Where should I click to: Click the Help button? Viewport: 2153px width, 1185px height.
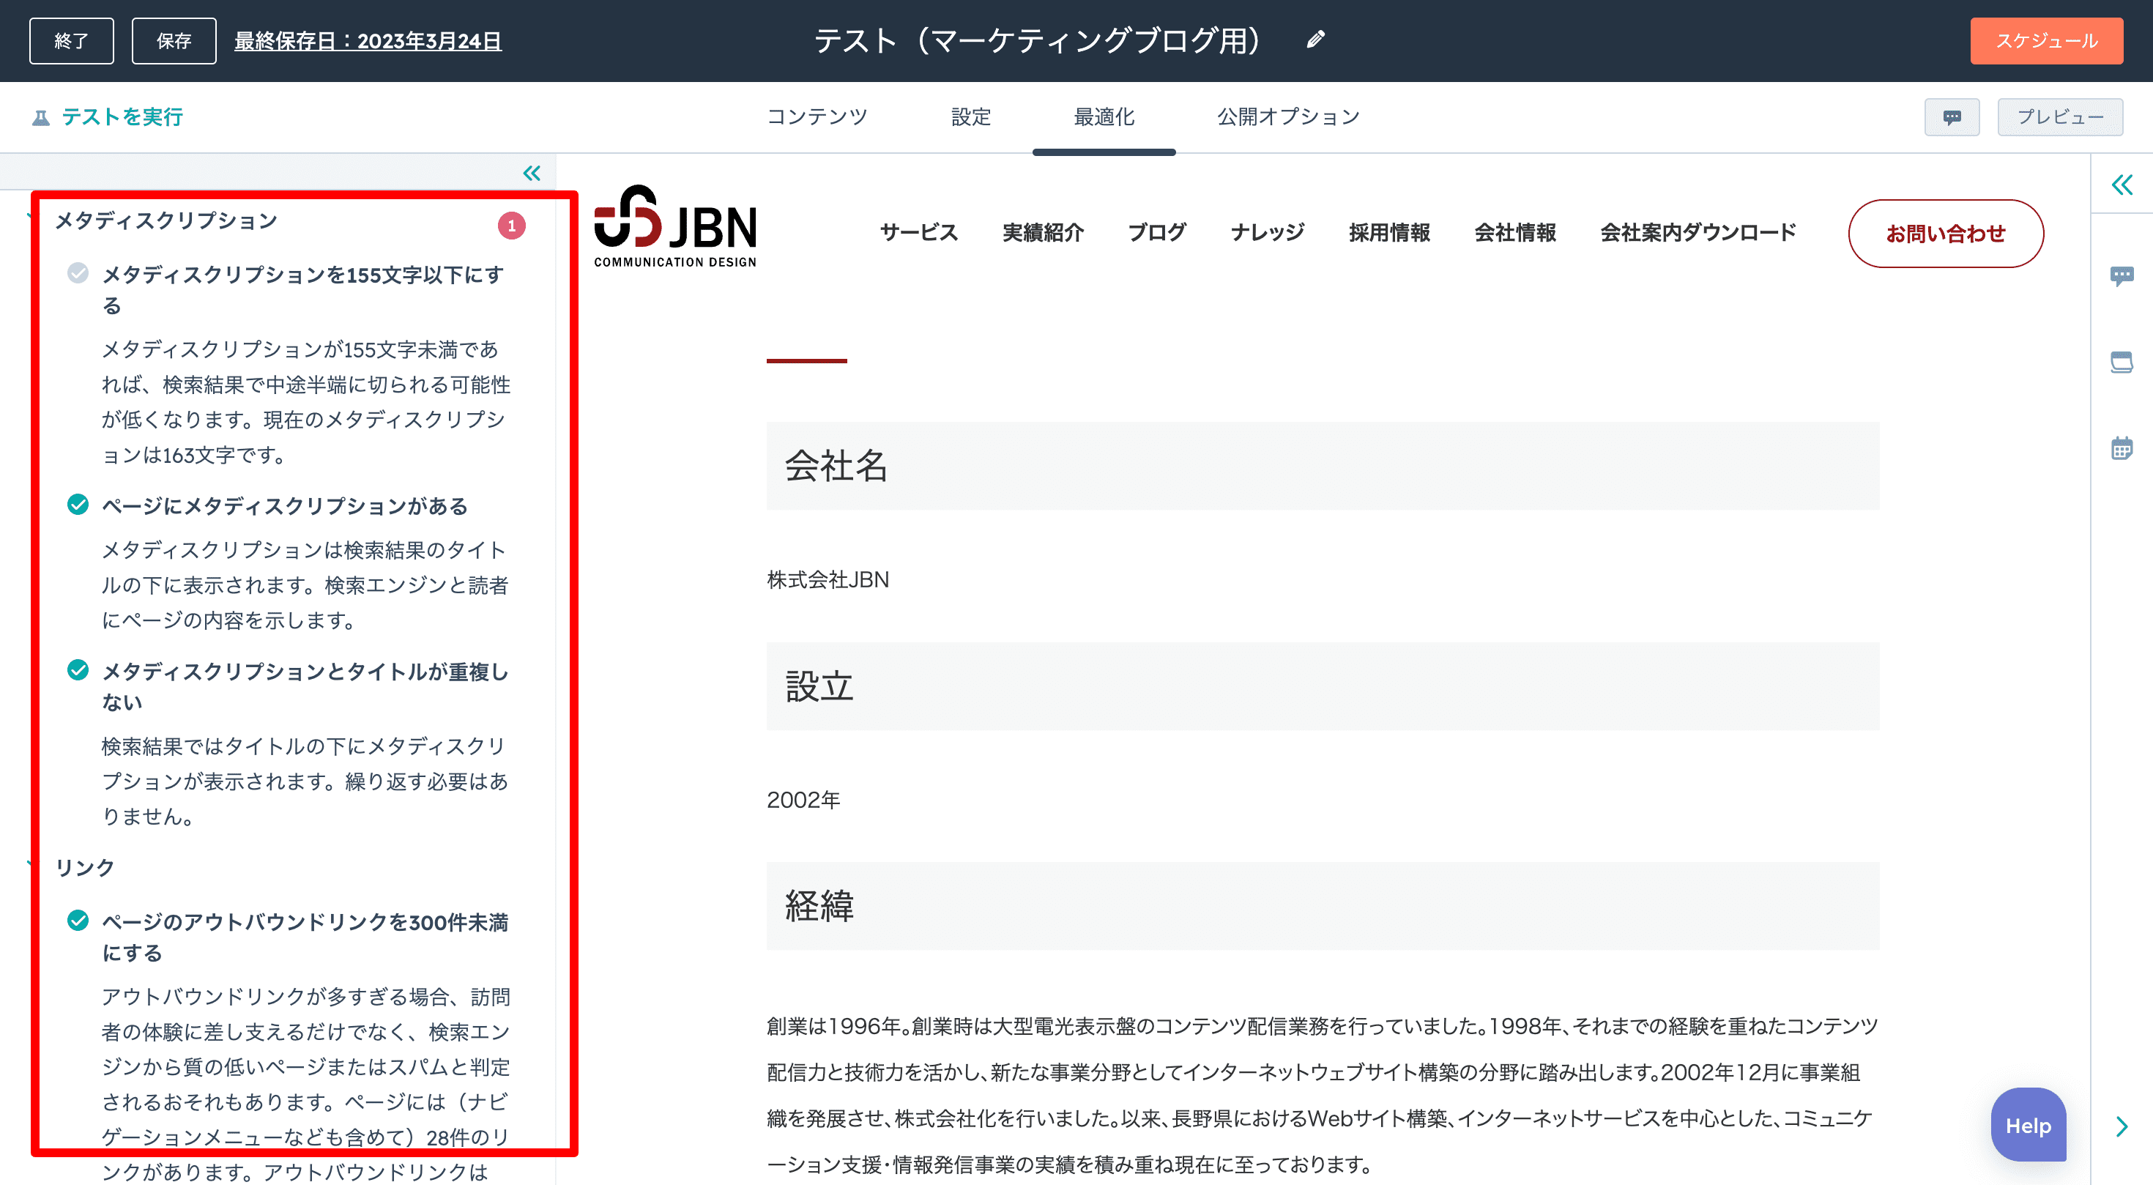click(2029, 1125)
